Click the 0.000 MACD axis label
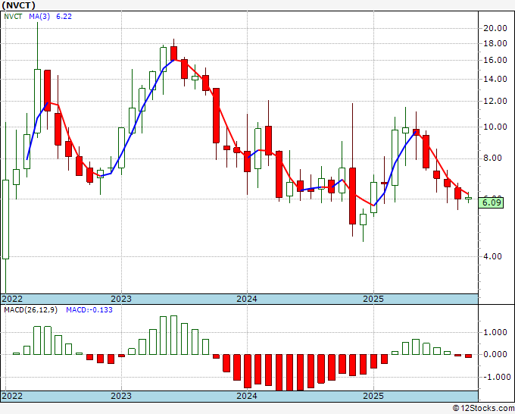The image size is (515, 414). coord(495,354)
